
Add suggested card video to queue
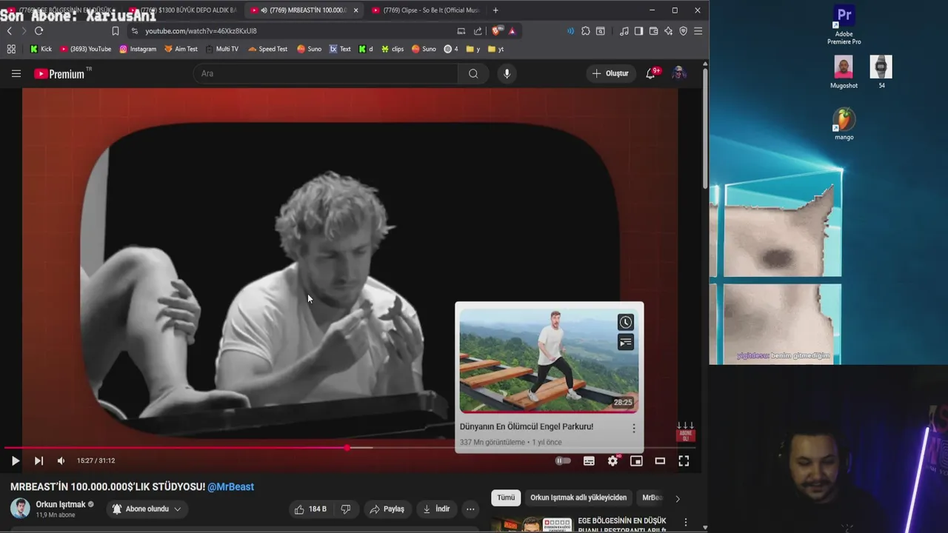[626, 342]
